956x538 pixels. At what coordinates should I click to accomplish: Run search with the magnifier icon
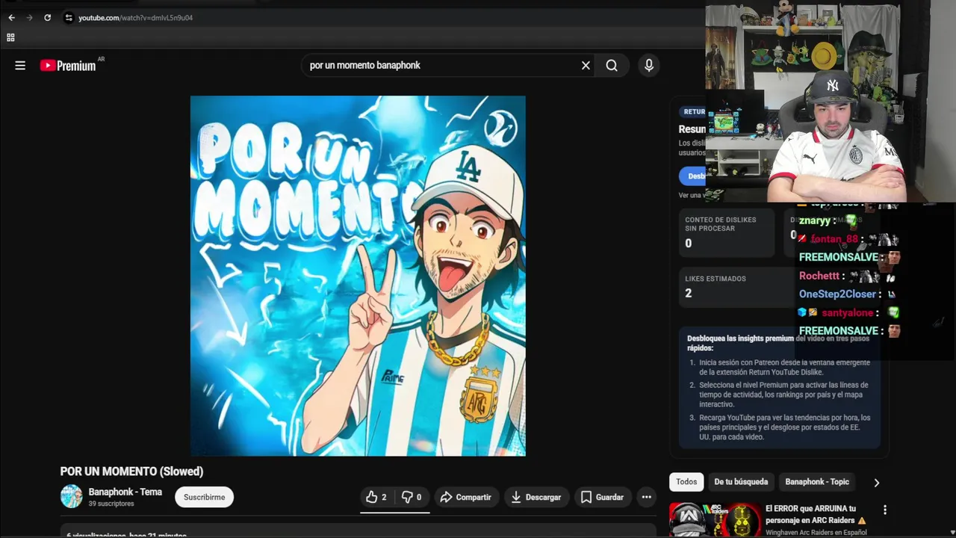(x=612, y=66)
